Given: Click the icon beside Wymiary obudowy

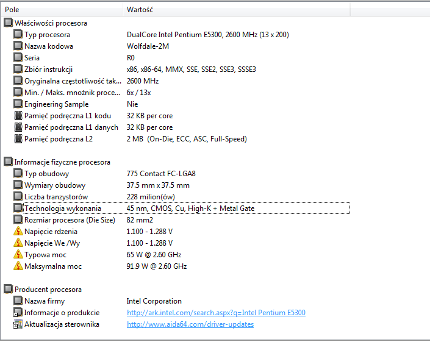Looking at the screenshot, I should tap(18, 185).
